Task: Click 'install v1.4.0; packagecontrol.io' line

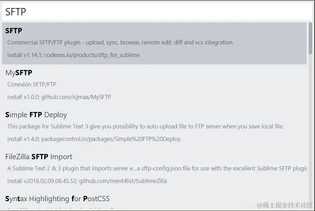Action: pos(94,139)
